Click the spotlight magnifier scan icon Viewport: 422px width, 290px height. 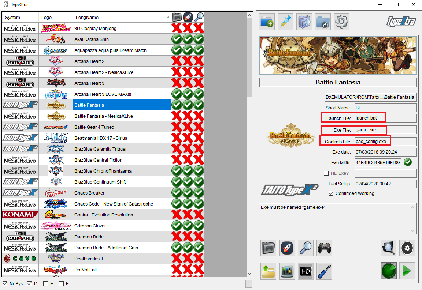click(388, 248)
